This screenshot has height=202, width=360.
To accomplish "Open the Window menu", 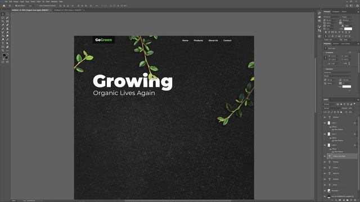I will [x=54, y=1].
